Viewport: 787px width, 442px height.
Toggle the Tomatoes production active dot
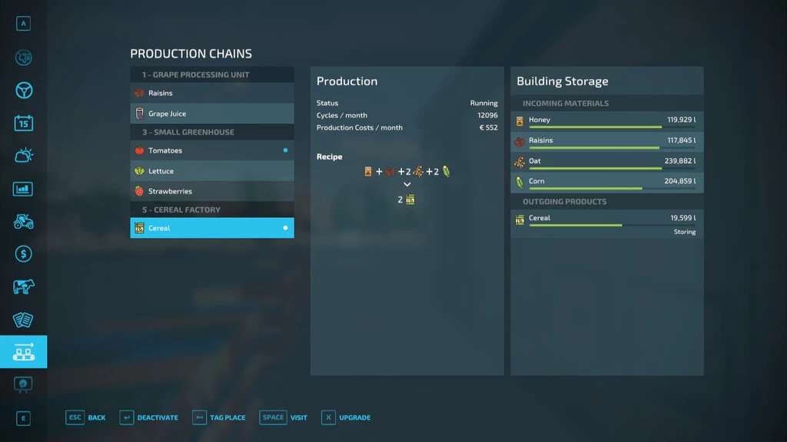click(x=285, y=150)
